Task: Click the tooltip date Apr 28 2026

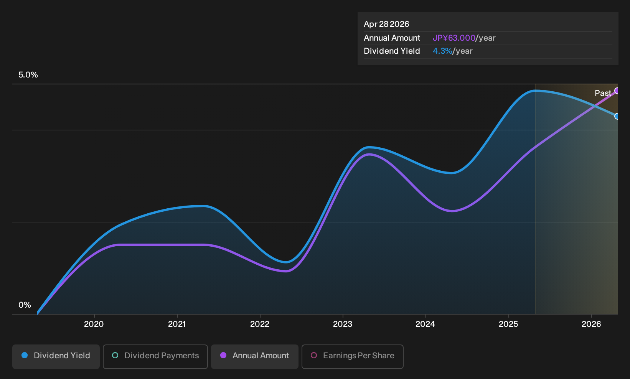Action: [x=386, y=24]
